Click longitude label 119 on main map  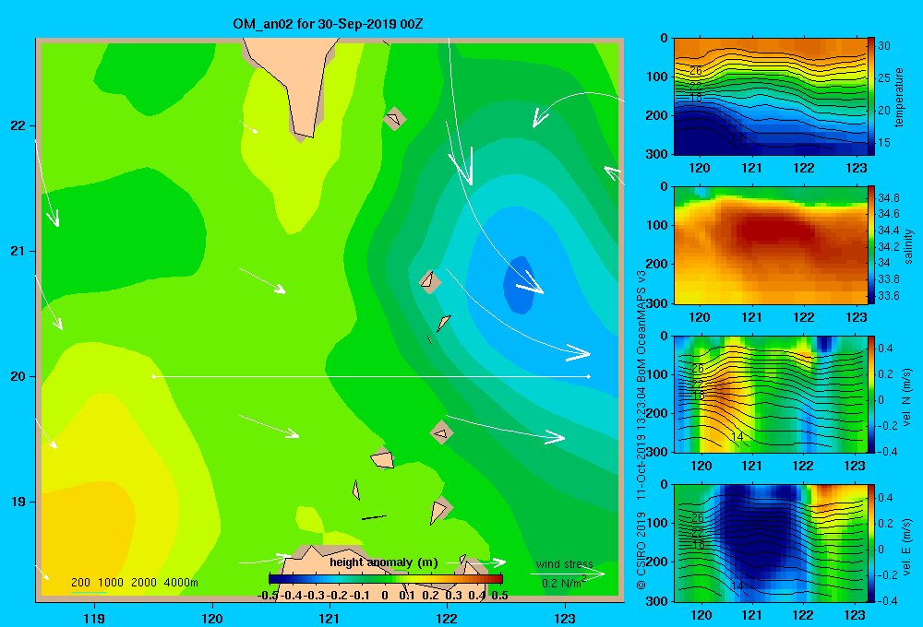[94, 618]
